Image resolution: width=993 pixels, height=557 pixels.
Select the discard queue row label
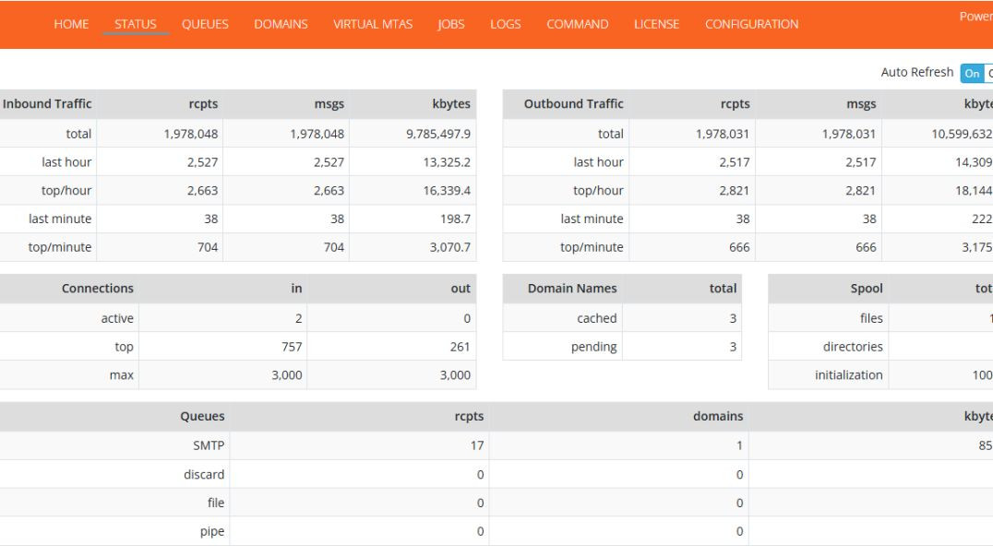pyautogui.click(x=204, y=475)
